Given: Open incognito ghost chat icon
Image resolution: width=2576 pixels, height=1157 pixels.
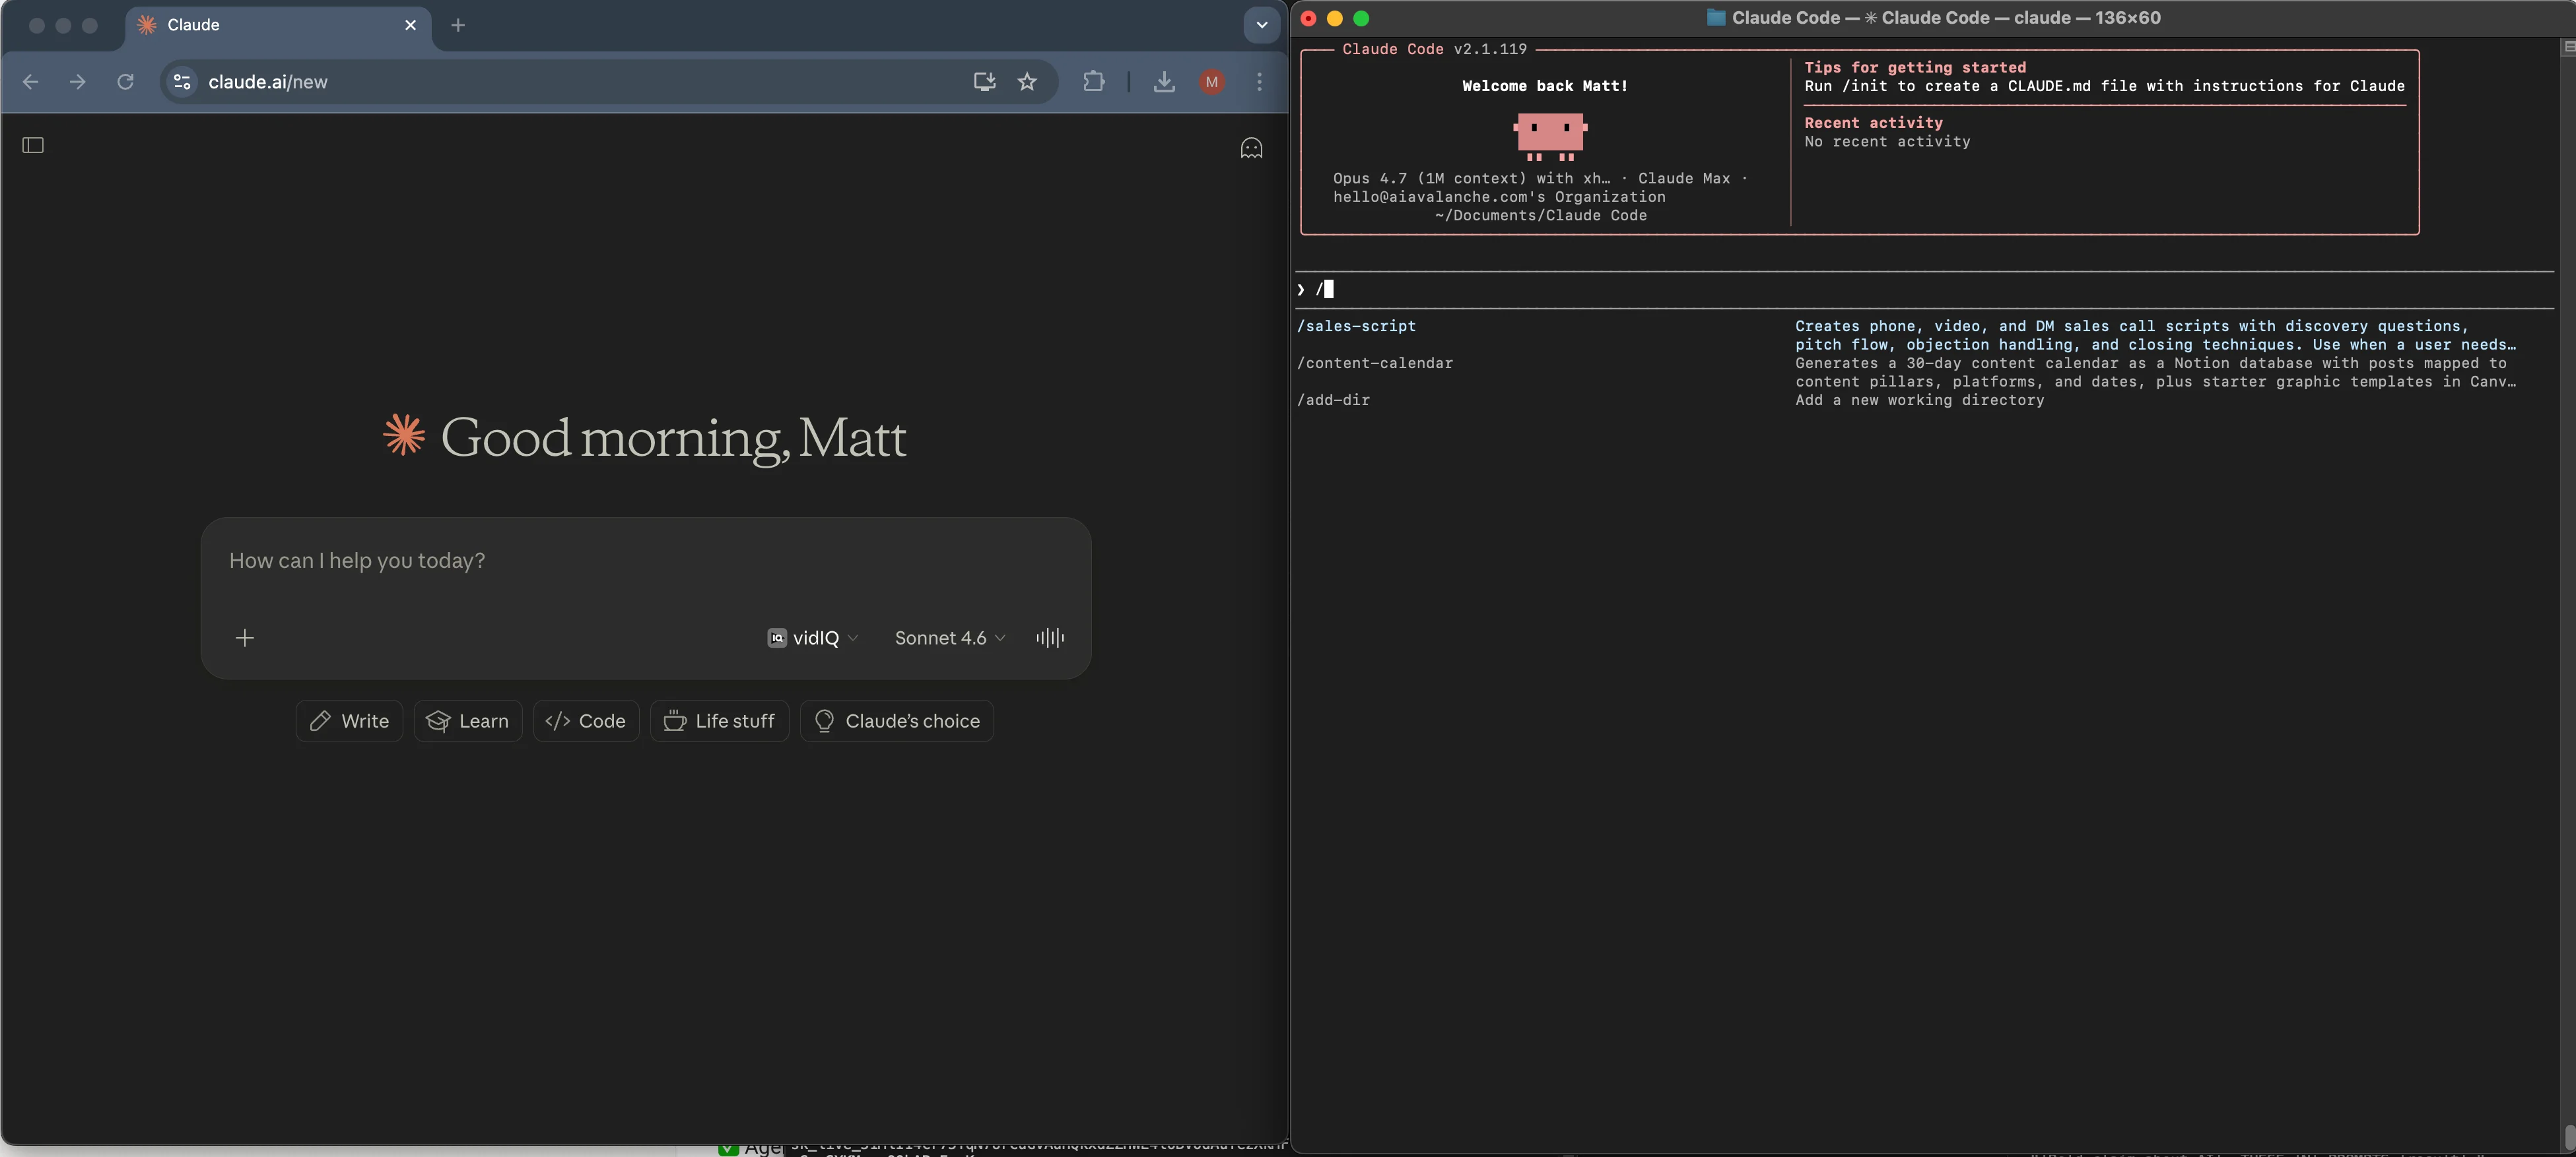Looking at the screenshot, I should point(1251,148).
